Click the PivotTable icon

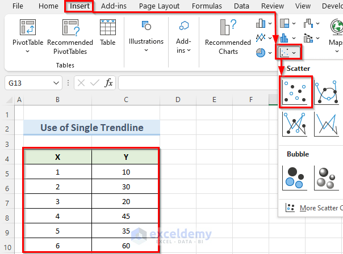28,27
